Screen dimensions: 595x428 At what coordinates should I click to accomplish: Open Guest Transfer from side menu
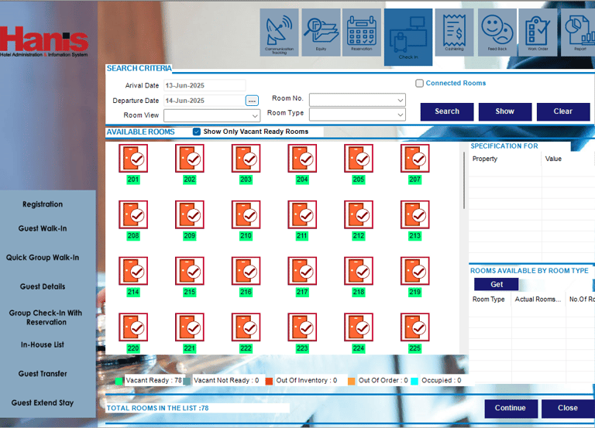(x=43, y=374)
